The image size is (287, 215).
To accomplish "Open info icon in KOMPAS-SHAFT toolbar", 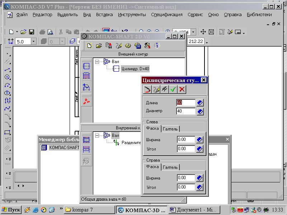I will (157, 46).
